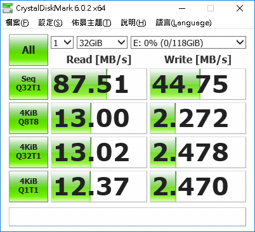Open the 檔案(F) menu
This screenshot has height=232, width=255.
click(x=17, y=23)
